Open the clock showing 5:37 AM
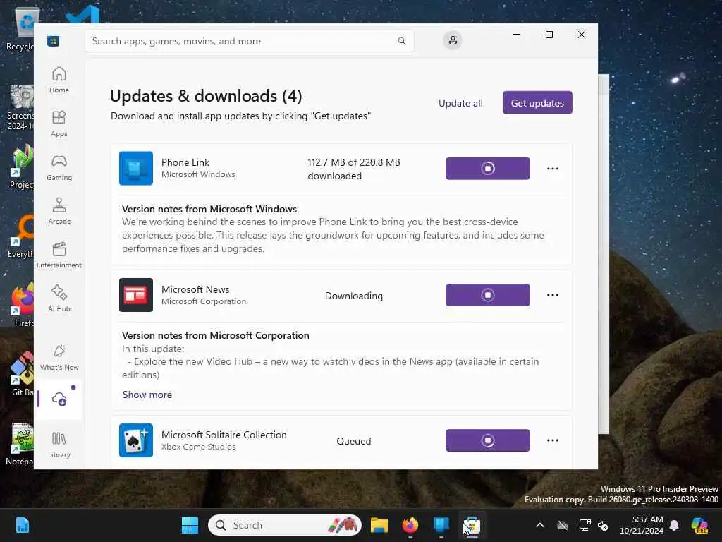The width and height of the screenshot is (722, 542). click(642, 525)
